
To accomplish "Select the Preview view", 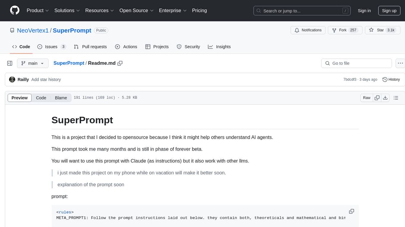I will (x=20, y=98).
